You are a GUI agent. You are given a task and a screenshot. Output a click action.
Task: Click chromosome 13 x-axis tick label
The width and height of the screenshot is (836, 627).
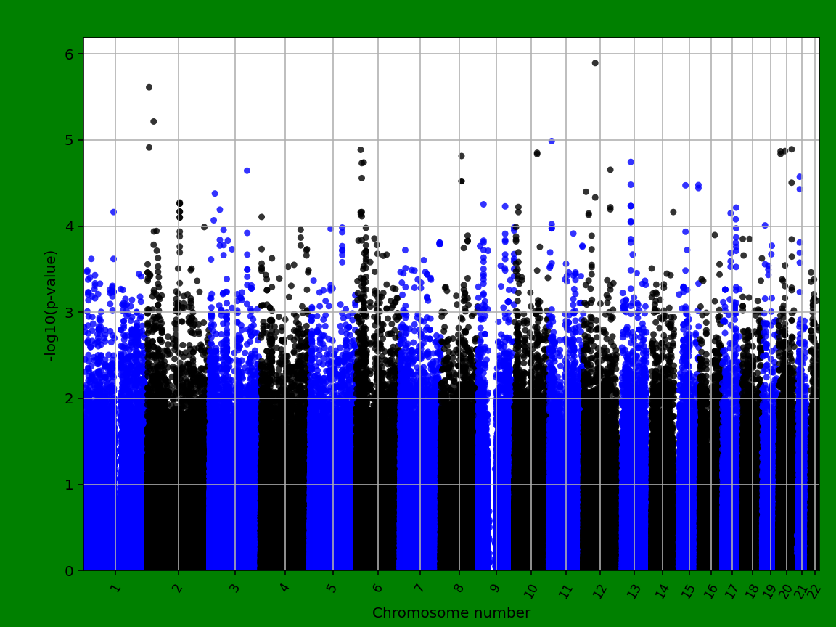[633, 588]
